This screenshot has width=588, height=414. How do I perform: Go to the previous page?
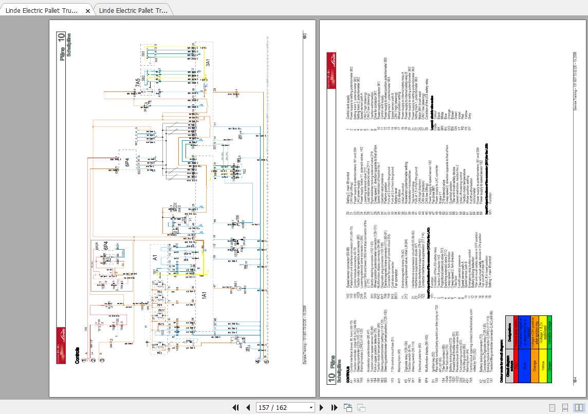248,407
